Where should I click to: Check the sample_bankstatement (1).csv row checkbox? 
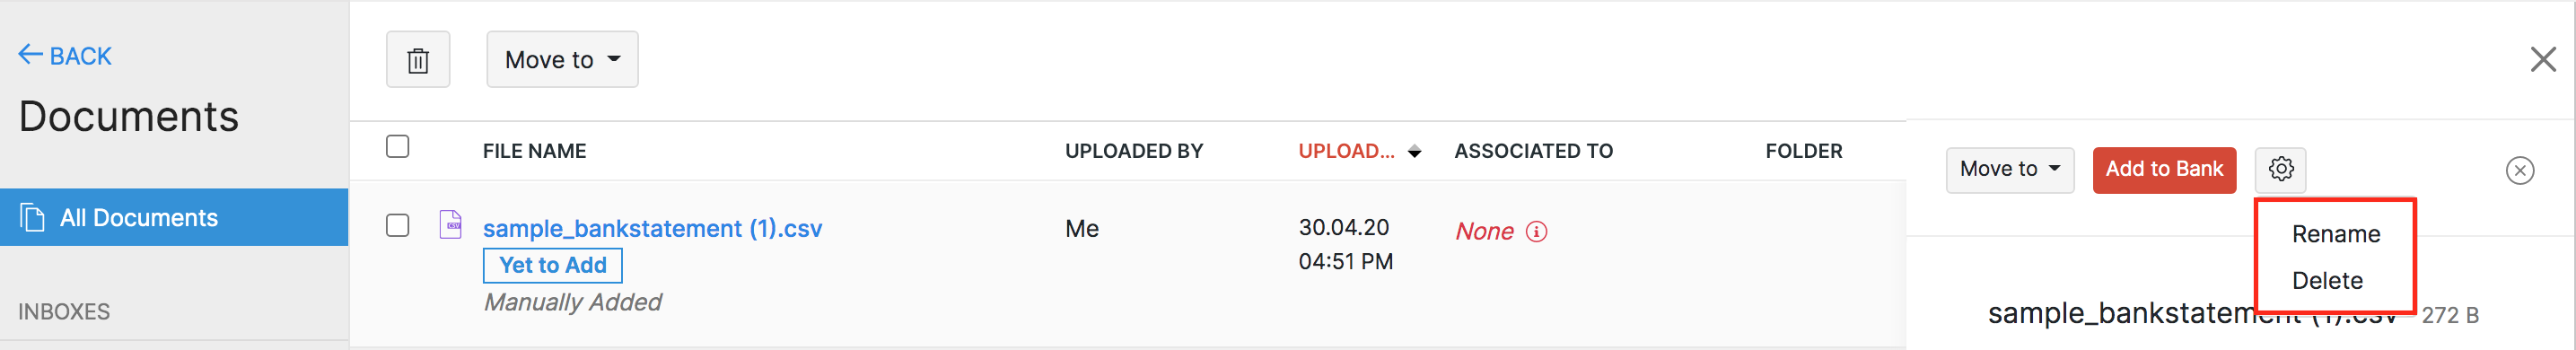[398, 226]
